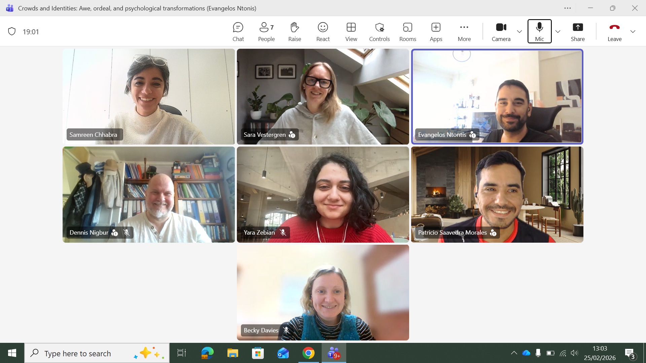
Task: Open the Leave options dropdown arrow
Action: 633,32
